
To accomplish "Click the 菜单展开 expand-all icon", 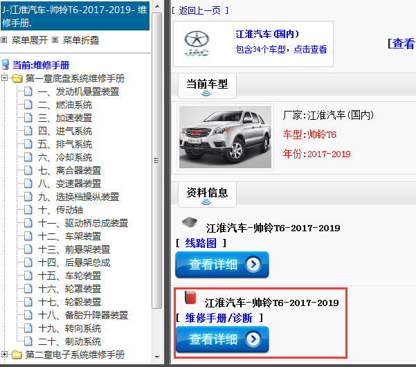I will (3, 40).
